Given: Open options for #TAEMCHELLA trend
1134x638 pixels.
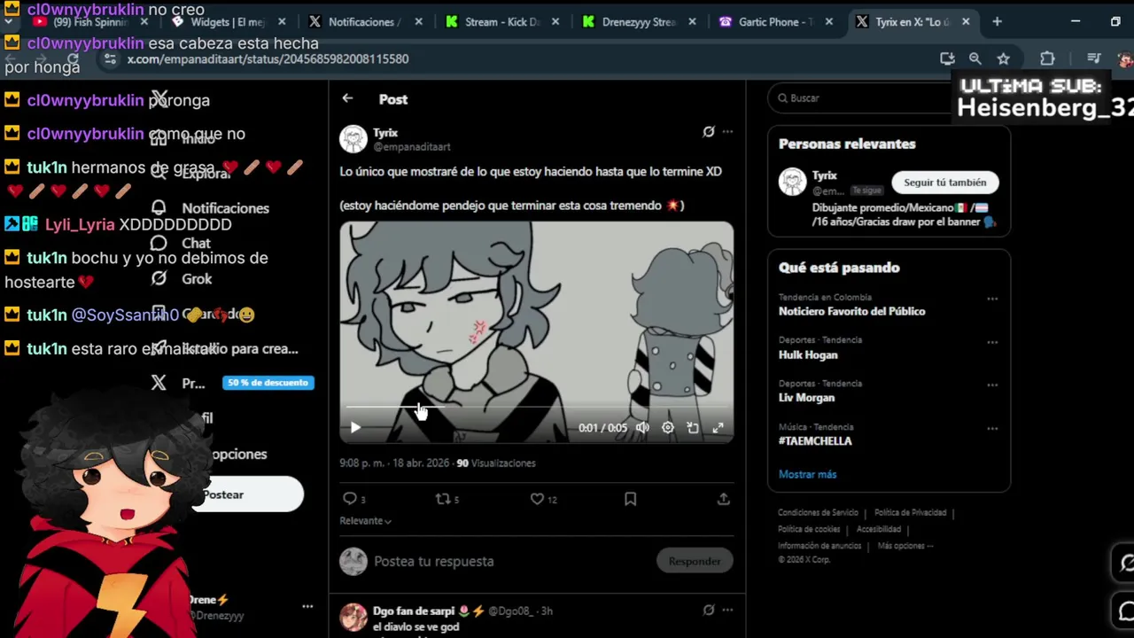Looking at the screenshot, I should point(992,429).
